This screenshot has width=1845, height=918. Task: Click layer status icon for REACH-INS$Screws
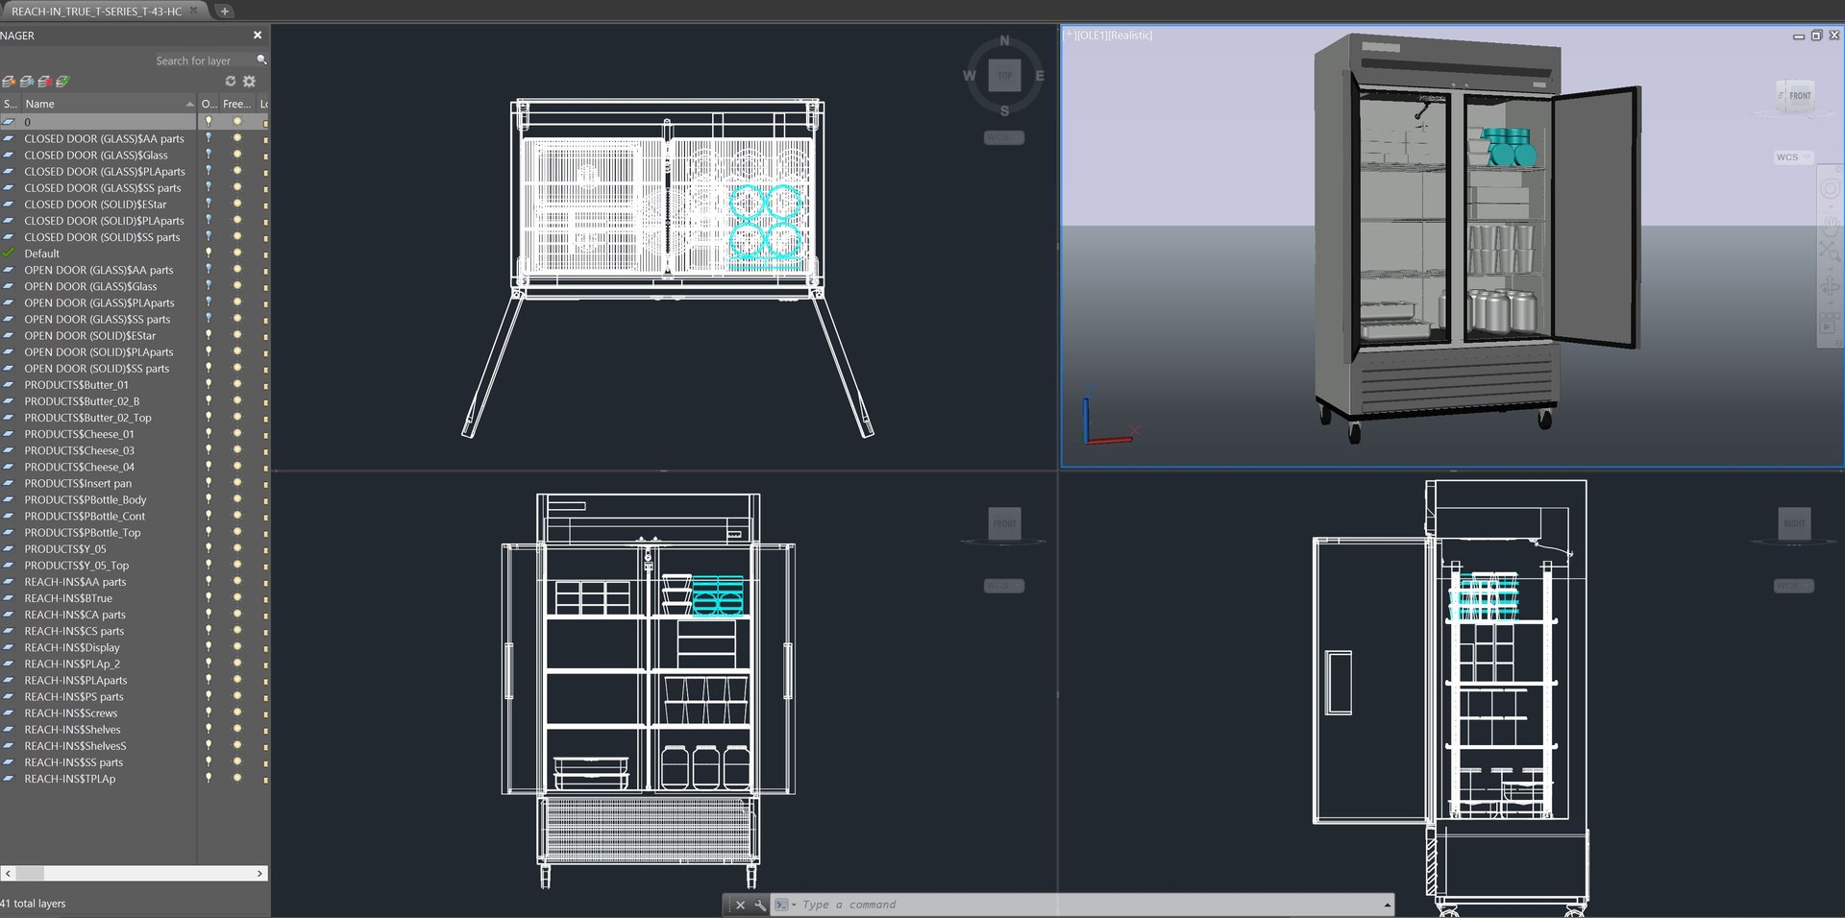click(9, 713)
